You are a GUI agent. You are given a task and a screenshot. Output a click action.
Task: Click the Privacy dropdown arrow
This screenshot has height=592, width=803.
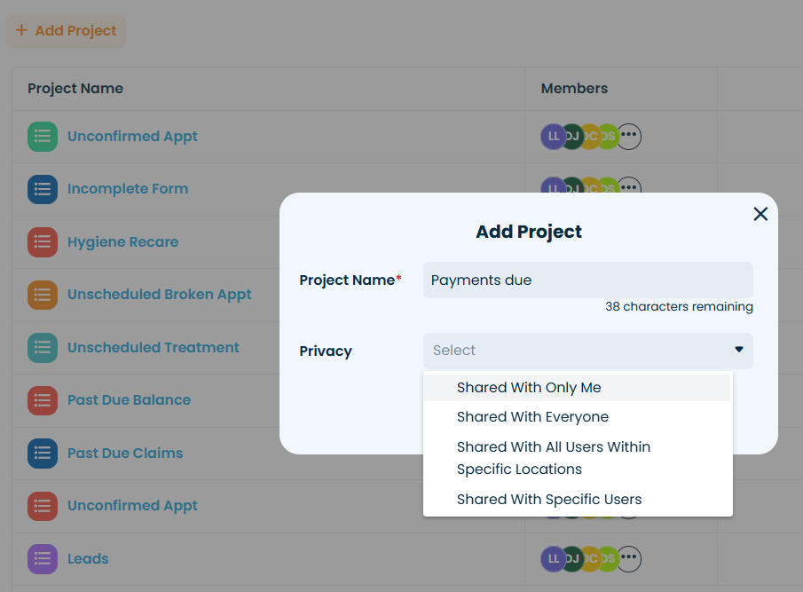[738, 351]
